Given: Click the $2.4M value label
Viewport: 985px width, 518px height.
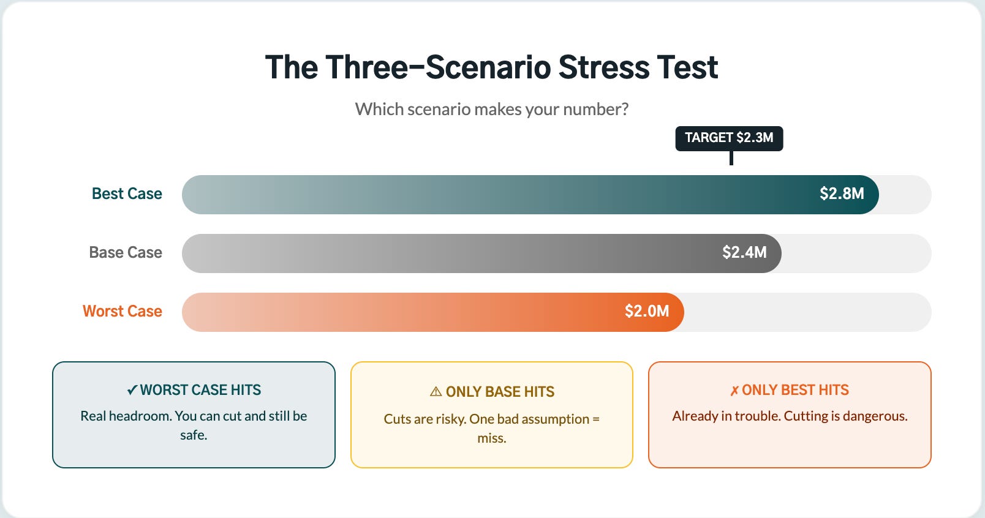Looking at the screenshot, I should [744, 252].
